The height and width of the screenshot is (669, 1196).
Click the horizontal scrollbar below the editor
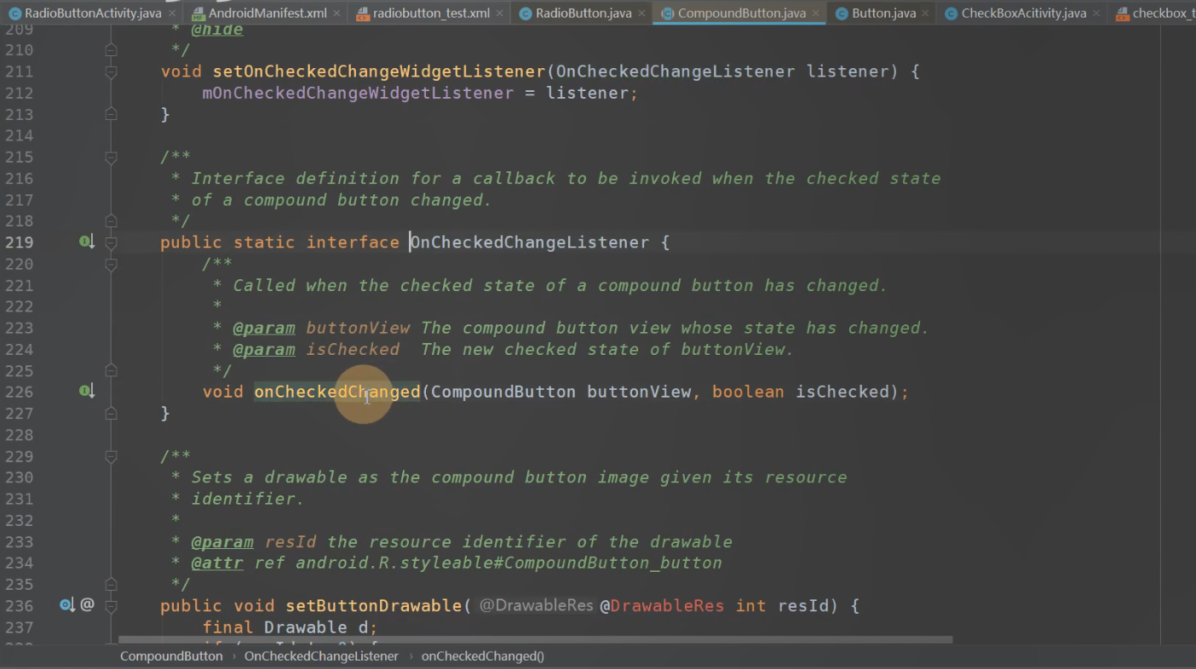[535, 639]
